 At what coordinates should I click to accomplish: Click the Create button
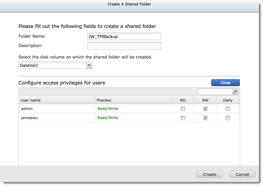click(209, 174)
